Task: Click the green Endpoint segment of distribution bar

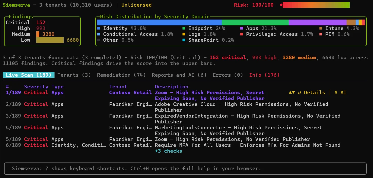Action: point(255,22)
